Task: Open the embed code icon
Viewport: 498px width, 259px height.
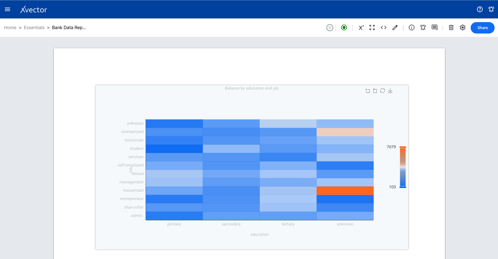Action: tap(383, 28)
